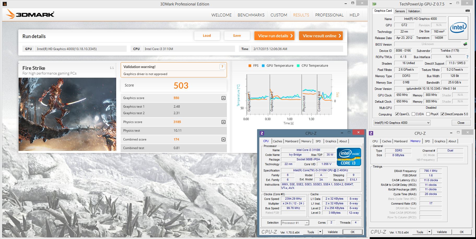Click the Load button in Run details
476x239 pixels.
click(207, 36)
